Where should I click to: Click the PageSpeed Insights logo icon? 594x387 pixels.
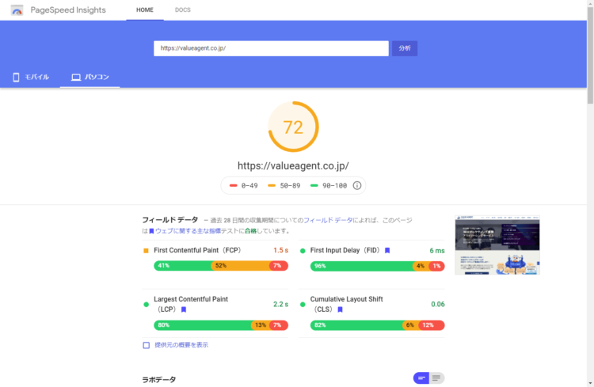(17, 10)
